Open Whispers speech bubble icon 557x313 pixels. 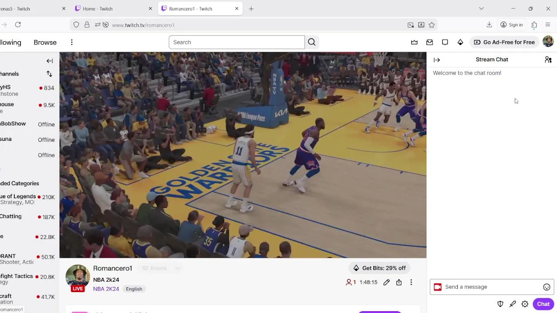[445, 42]
